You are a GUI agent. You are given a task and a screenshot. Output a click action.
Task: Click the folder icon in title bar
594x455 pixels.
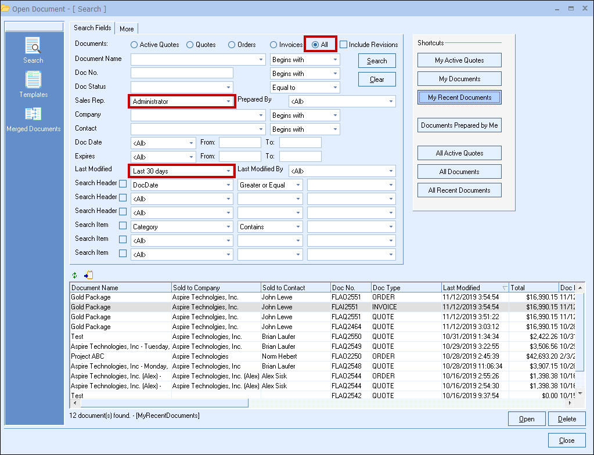6,9
